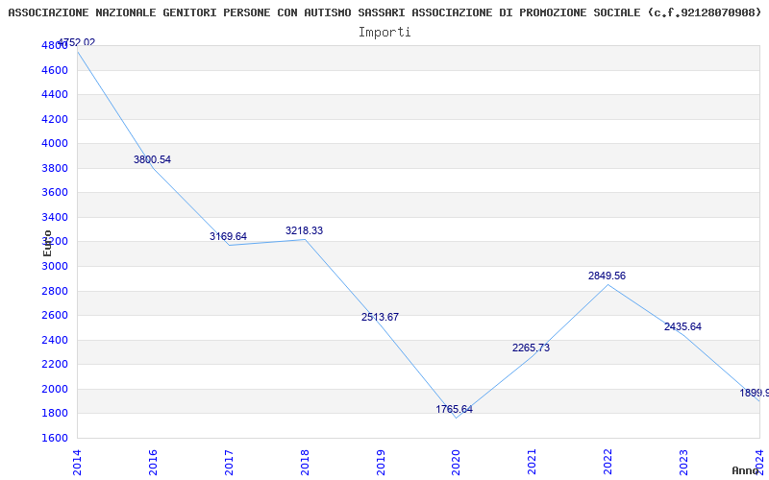Select the 2020 year tick label
Screen dimensions: 769x480
point(456,463)
